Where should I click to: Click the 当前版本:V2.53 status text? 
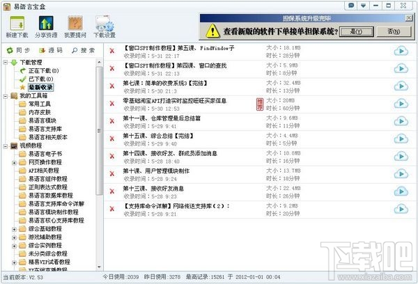pos(23,277)
